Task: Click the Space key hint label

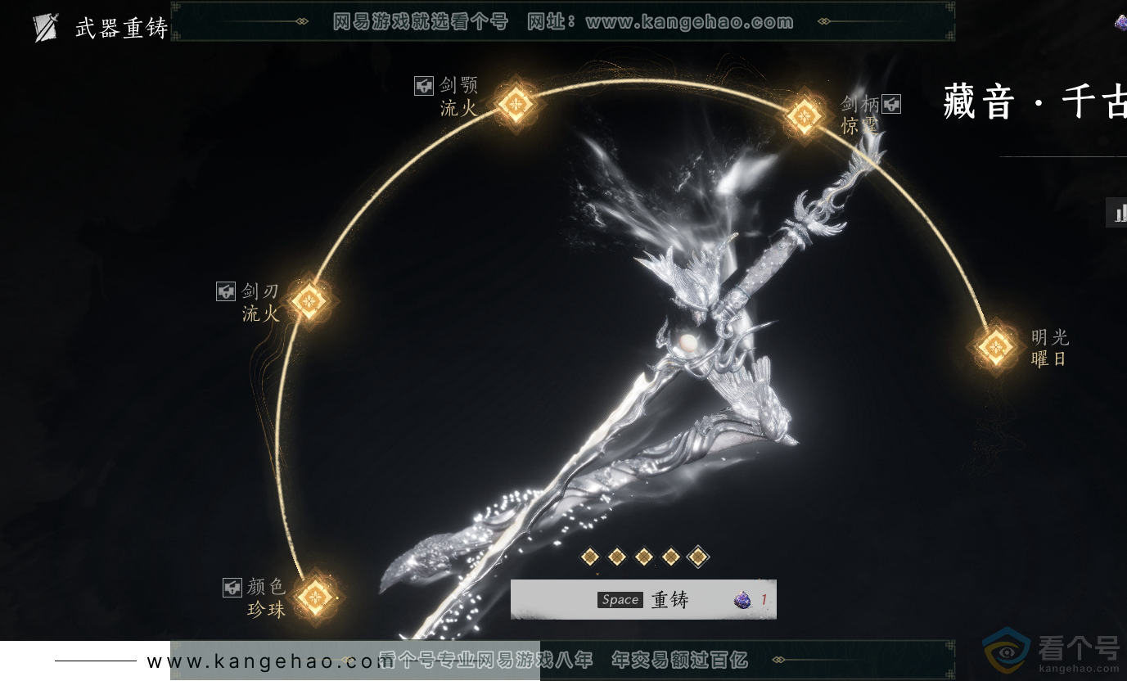Action: coord(620,600)
